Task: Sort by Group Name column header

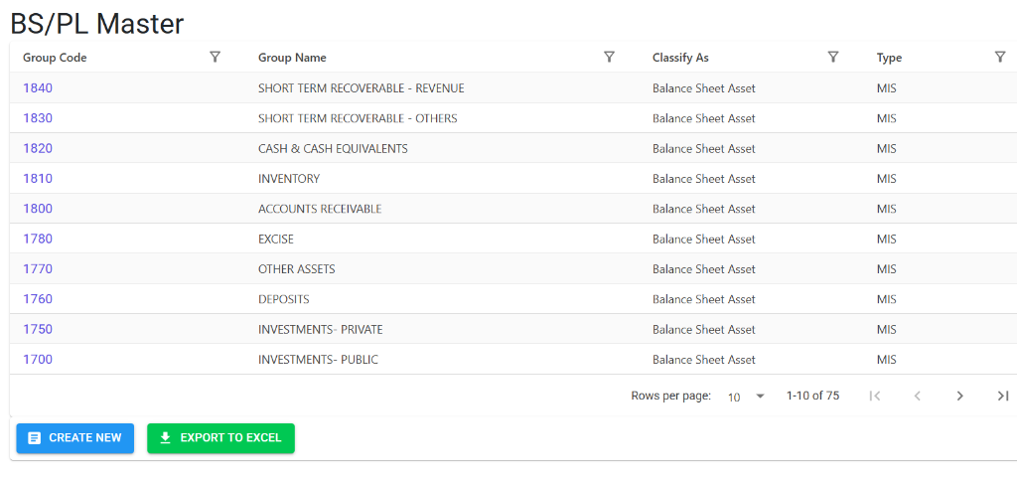Action: tap(292, 58)
